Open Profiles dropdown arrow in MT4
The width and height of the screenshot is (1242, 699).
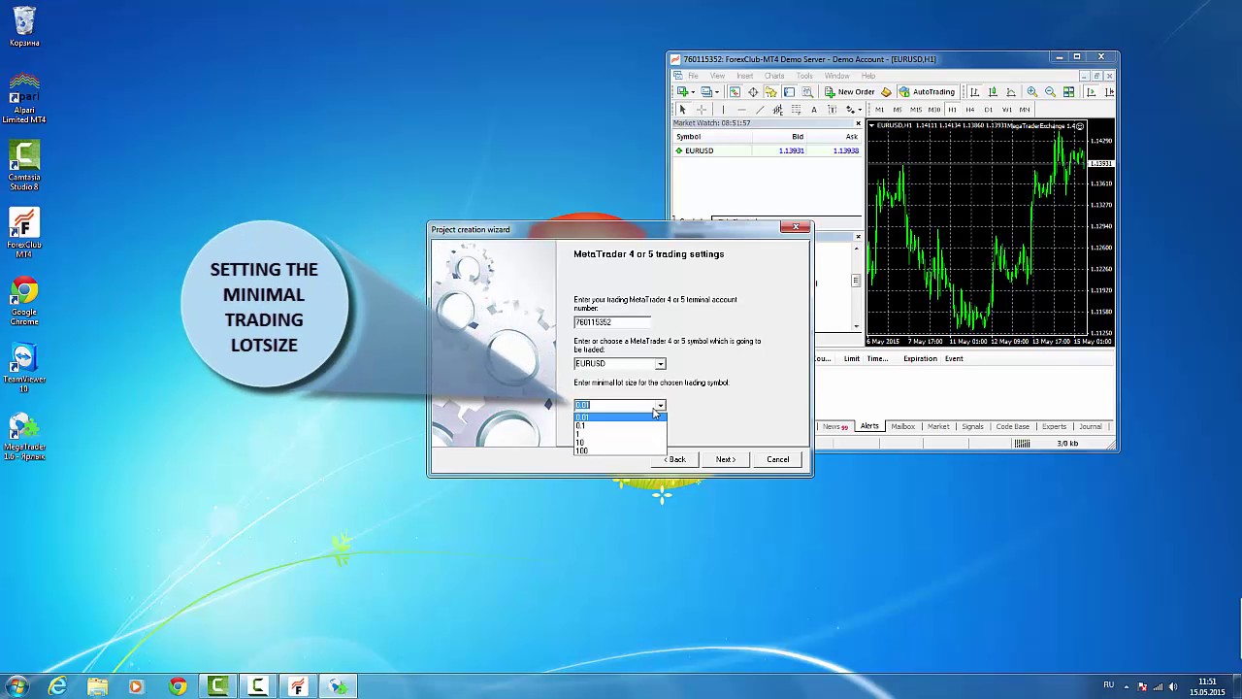716,92
